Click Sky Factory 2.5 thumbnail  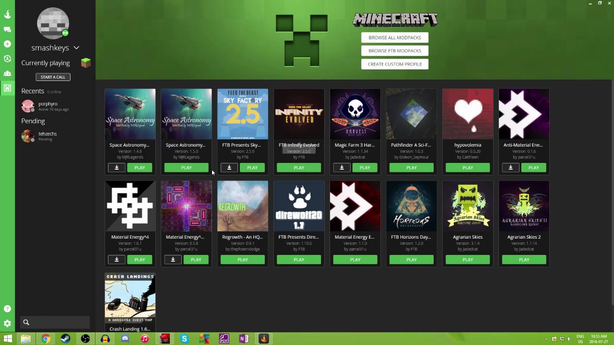click(243, 114)
